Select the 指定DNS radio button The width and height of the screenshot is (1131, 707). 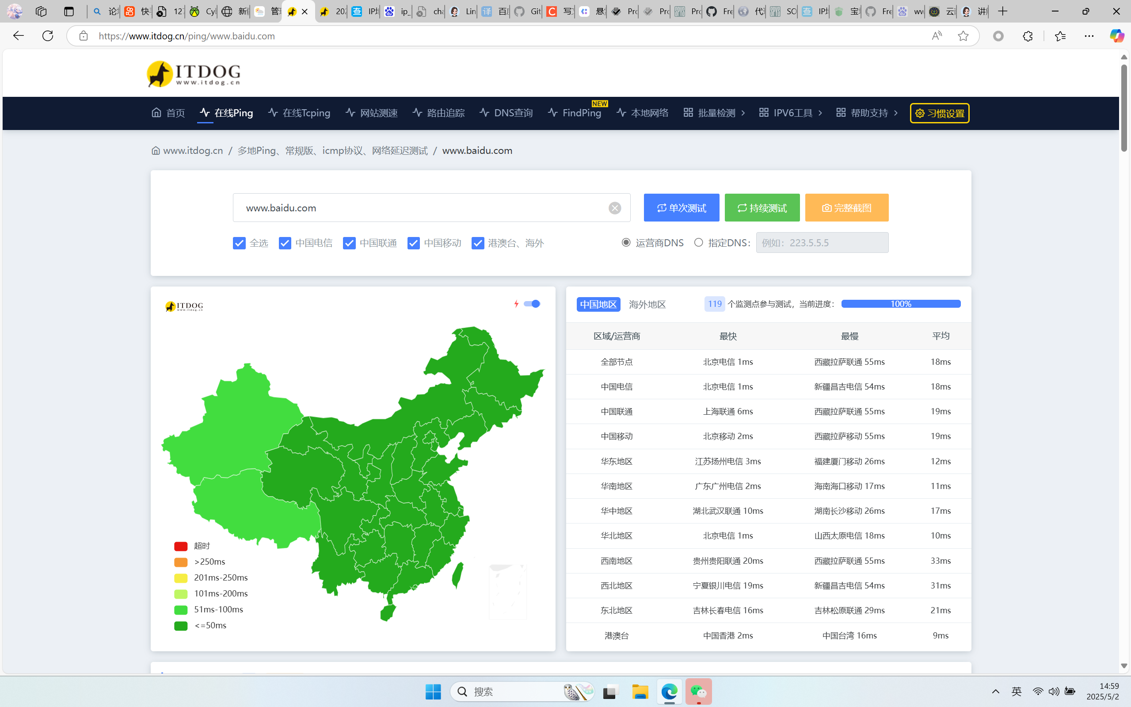(x=698, y=242)
